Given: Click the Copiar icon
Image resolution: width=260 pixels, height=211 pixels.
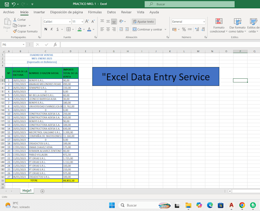Looking at the screenshot, I should [15, 26].
